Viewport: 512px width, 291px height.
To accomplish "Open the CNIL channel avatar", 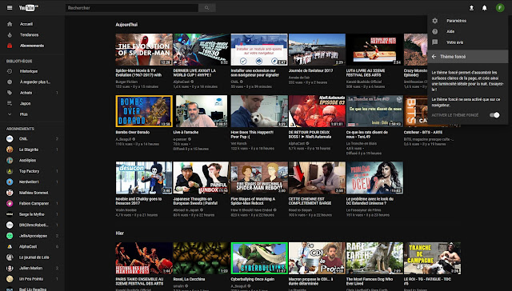I will click(x=10, y=138).
